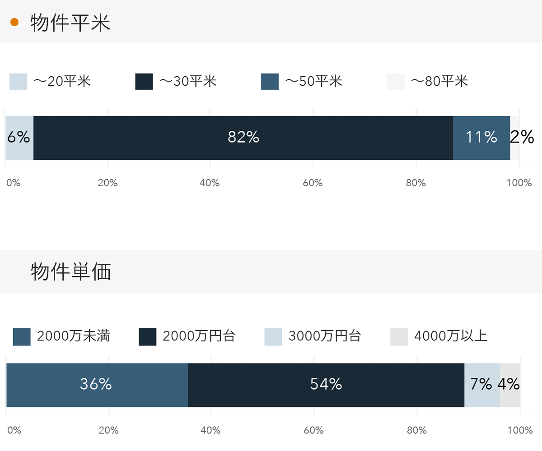Click the 3000万円台 legend color swatch
Viewport: 542px width, 451px height.
273,336
